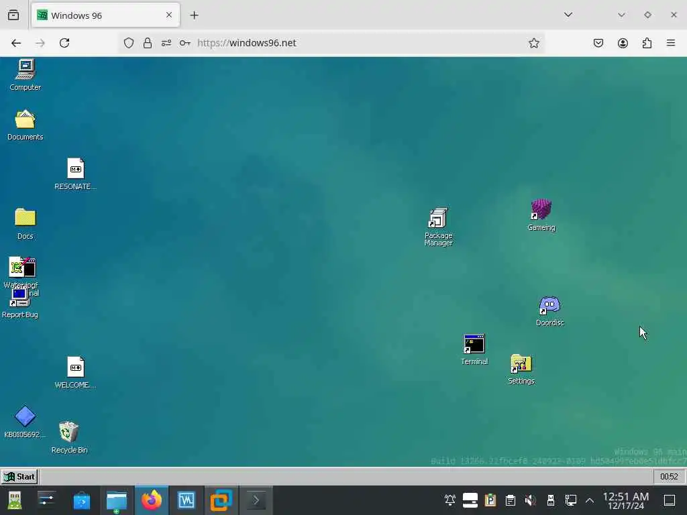This screenshot has height=515, width=687.
Task: Open the Settings shortcut icon
Action: click(x=521, y=369)
